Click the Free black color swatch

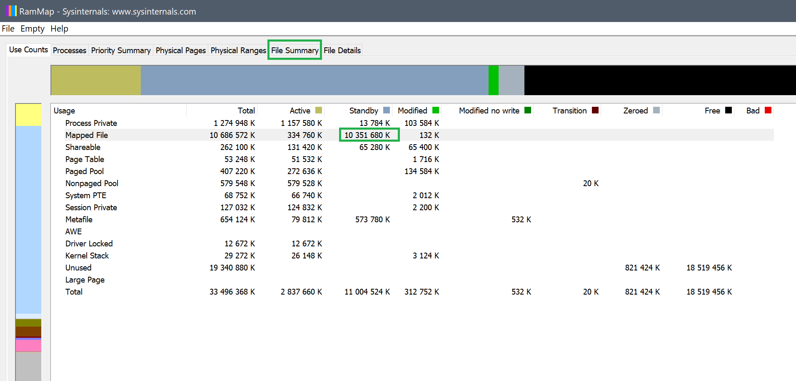[729, 110]
